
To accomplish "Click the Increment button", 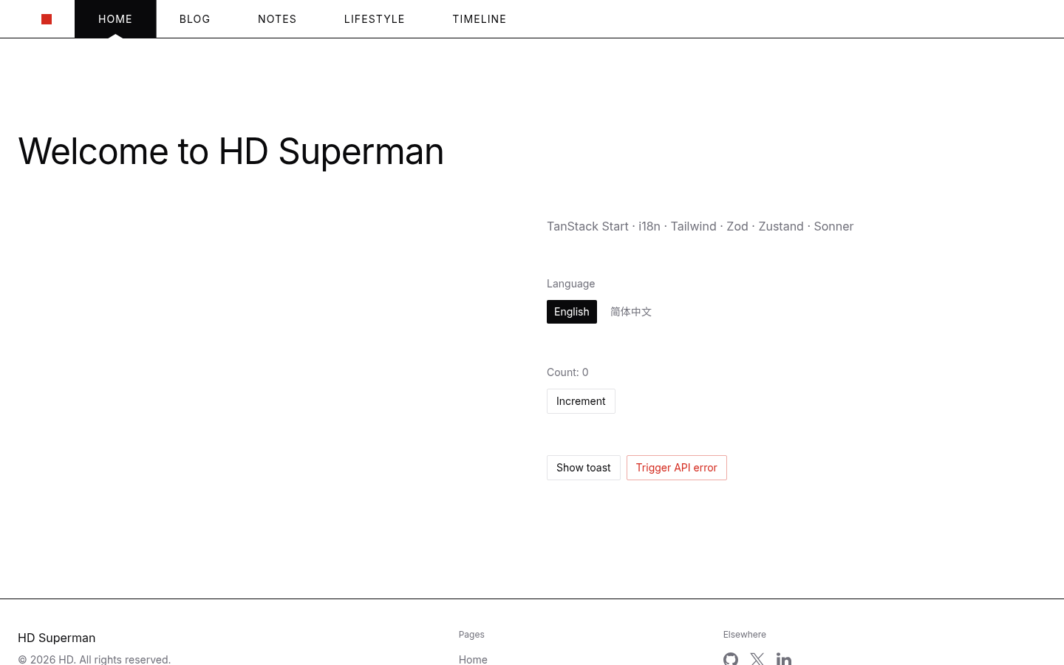I will (581, 401).
